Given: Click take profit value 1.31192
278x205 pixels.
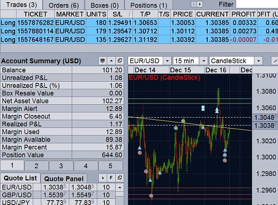Looking at the screenshot, I should point(145,39).
